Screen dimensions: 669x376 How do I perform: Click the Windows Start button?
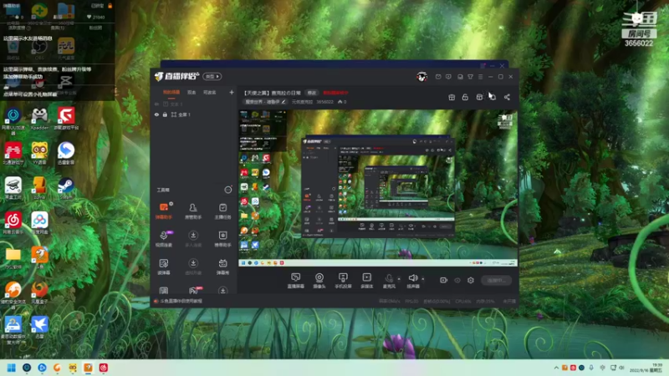pyautogui.click(x=12, y=368)
